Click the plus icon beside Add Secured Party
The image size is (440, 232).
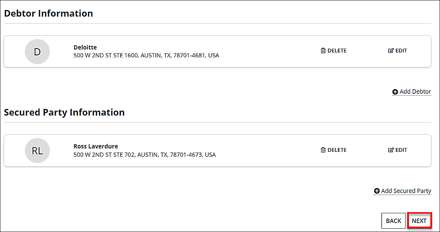pyautogui.click(x=377, y=191)
